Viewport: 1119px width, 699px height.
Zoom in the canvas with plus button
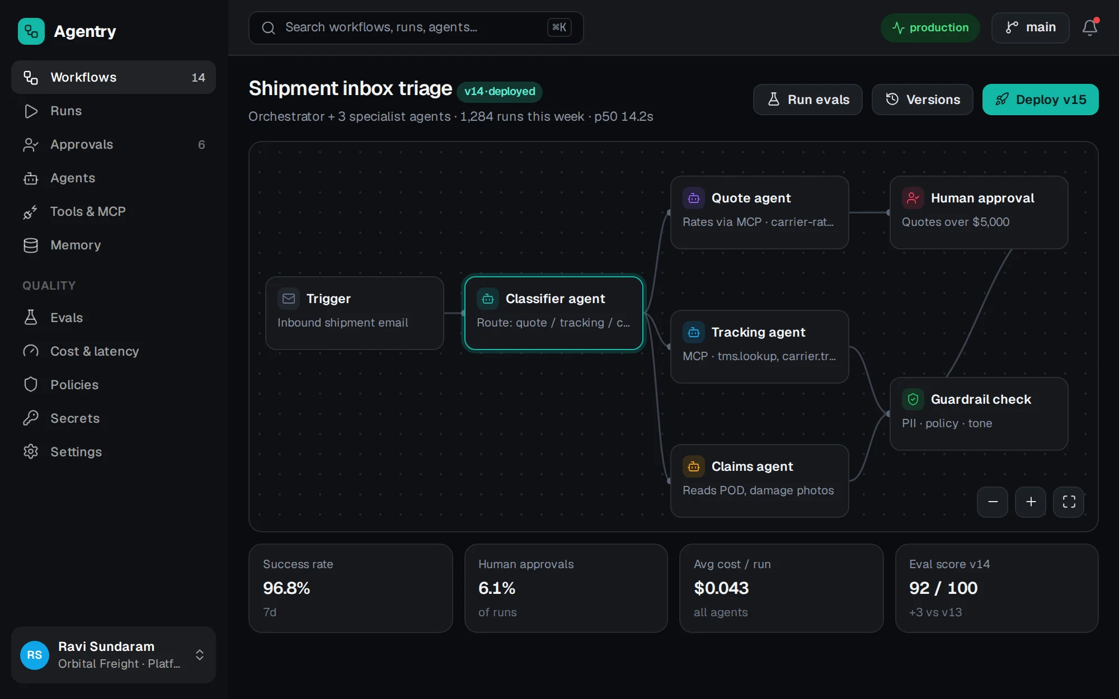[x=1031, y=502]
